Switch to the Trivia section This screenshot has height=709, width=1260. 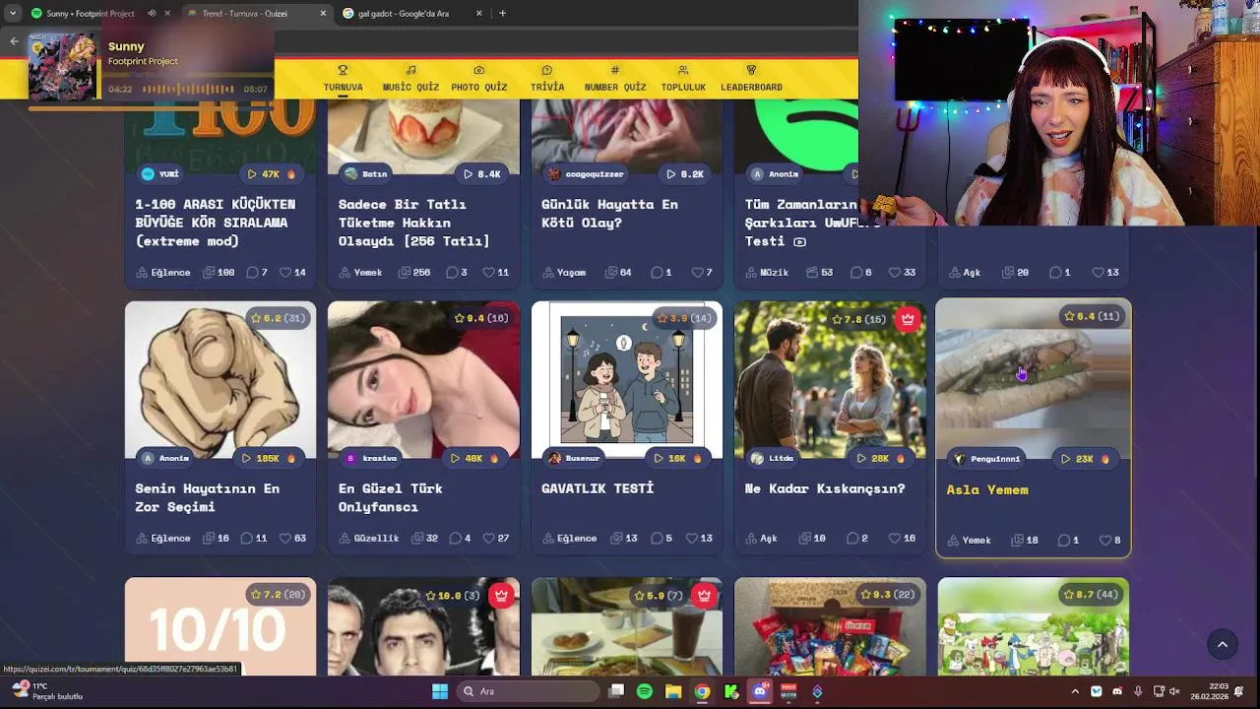(x=547, y=79)
